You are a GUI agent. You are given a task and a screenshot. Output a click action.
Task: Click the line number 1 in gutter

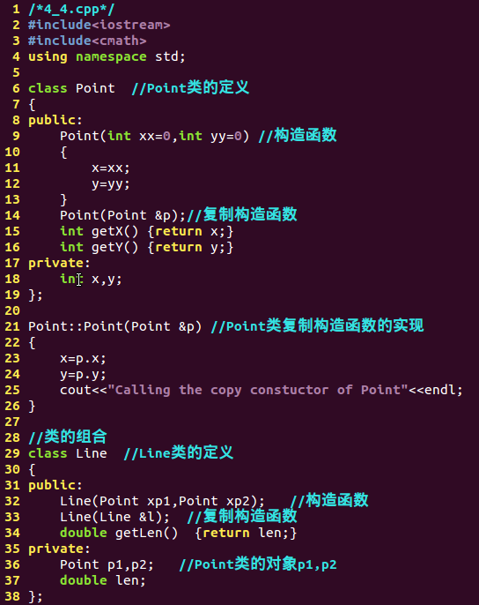[x=16, y=9]
